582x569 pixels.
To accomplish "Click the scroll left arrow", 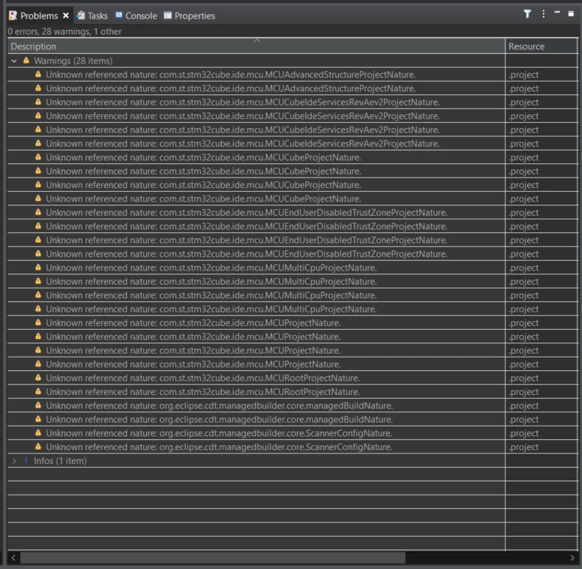I will pyautogui.click(x=13, y=558).
